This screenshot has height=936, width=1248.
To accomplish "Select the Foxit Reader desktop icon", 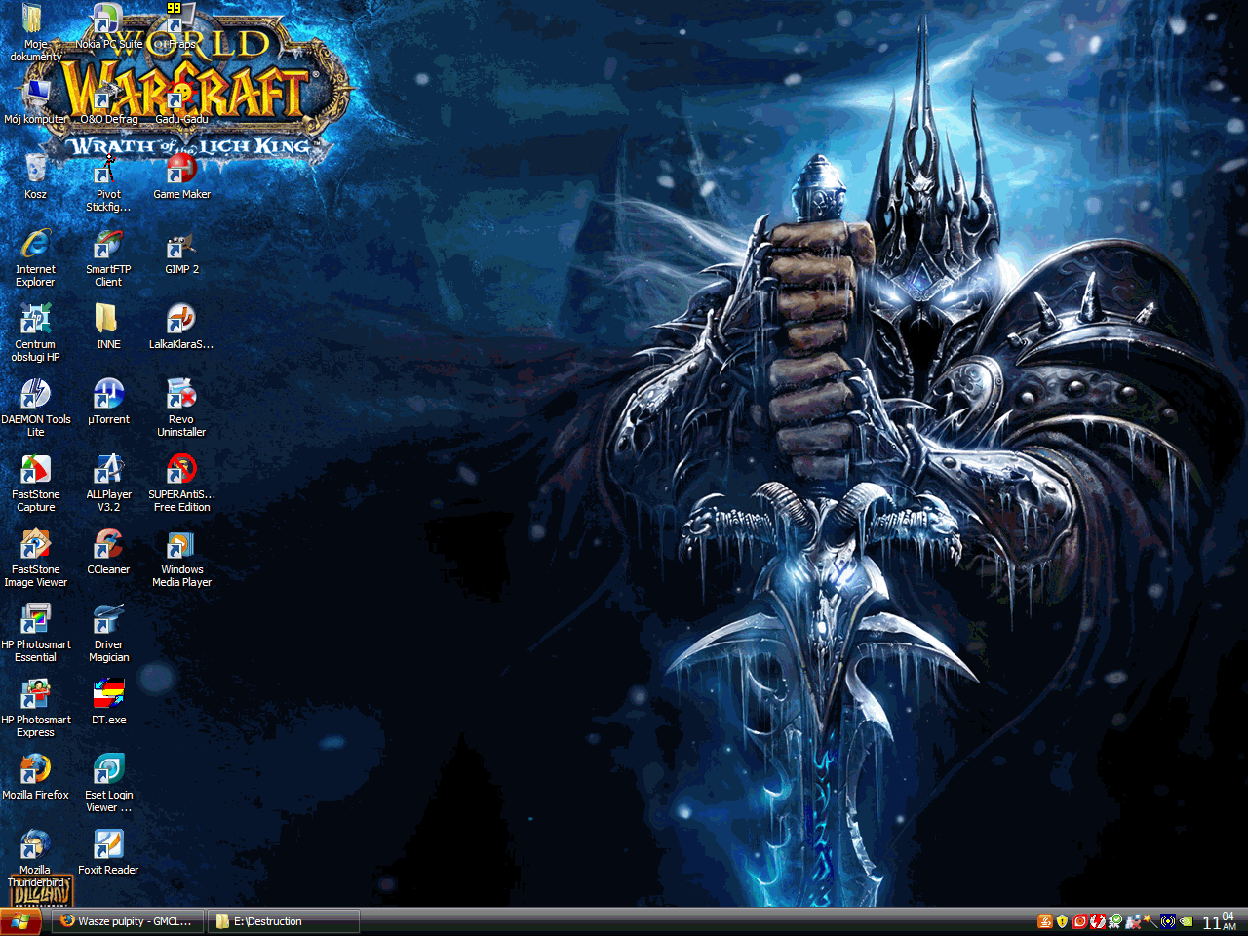I will [108, 845].
